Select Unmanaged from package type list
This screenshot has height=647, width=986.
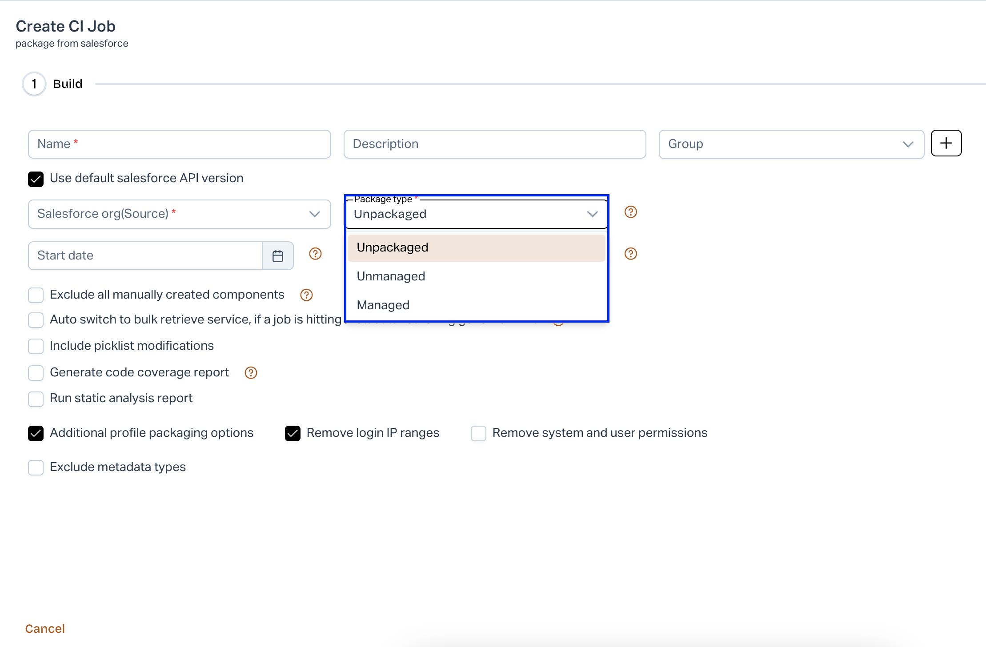[391, 276]
